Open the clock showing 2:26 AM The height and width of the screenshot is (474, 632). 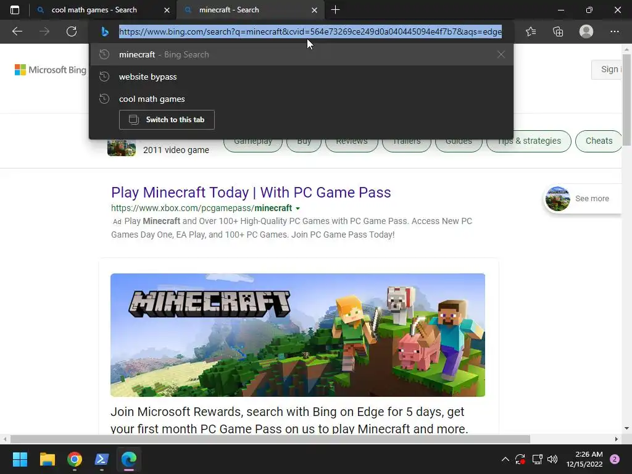[x=584, y=459]
